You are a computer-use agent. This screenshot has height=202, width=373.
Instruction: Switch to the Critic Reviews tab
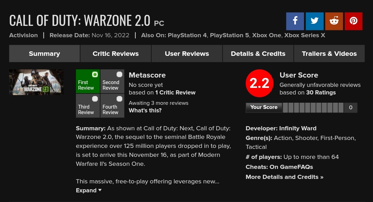point(116,54)
